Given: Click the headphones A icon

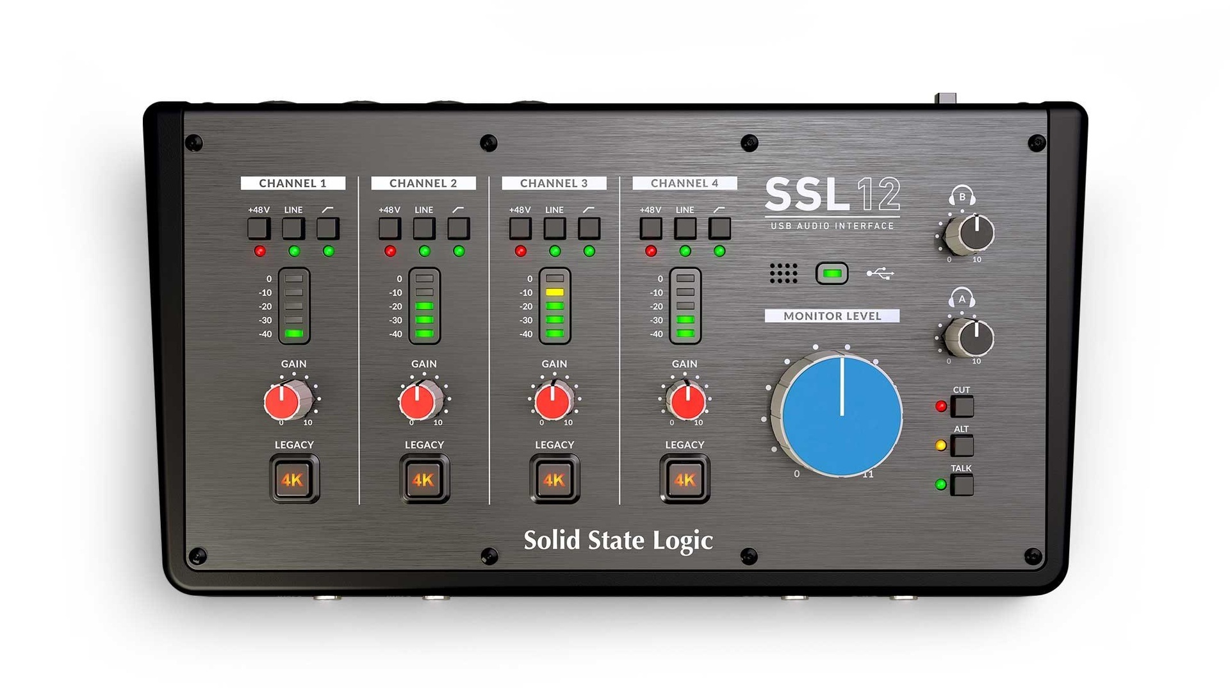Looking at the screenshot, I should 962,298.
